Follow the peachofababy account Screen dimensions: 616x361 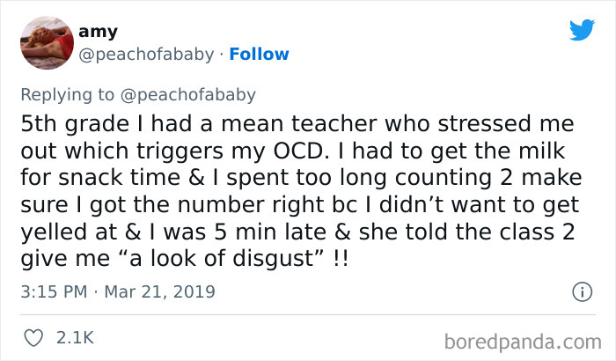(259, 54)
